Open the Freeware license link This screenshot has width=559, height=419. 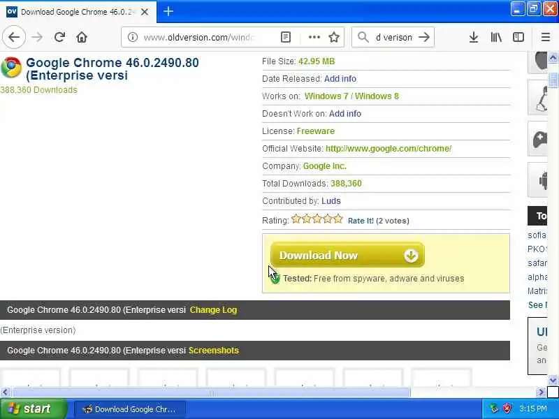[316, 131]
